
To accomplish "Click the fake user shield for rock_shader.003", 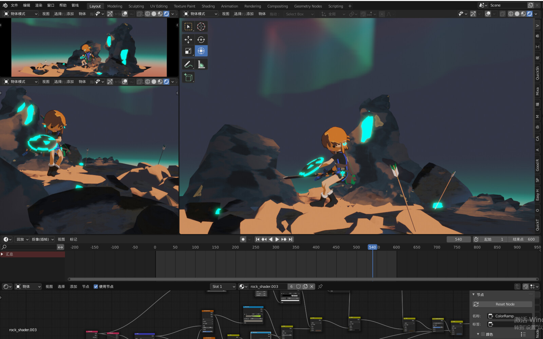I will [x=298, y=286].
